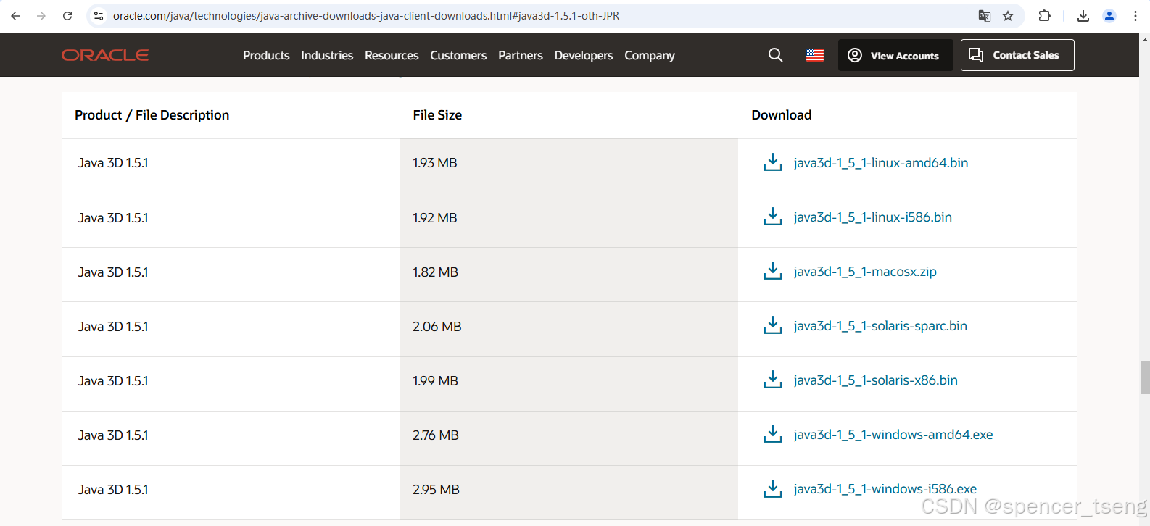This screenshot has width=1150, height=526.
Task: Open the Products menu
Action: coord(266,55)
